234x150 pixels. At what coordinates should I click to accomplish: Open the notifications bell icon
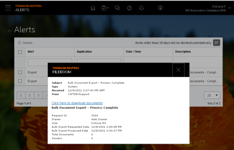pyautogui.click(x=141, y=8)
